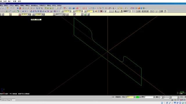
Task: Open the 轉換(X) menu
Action: 28,5
